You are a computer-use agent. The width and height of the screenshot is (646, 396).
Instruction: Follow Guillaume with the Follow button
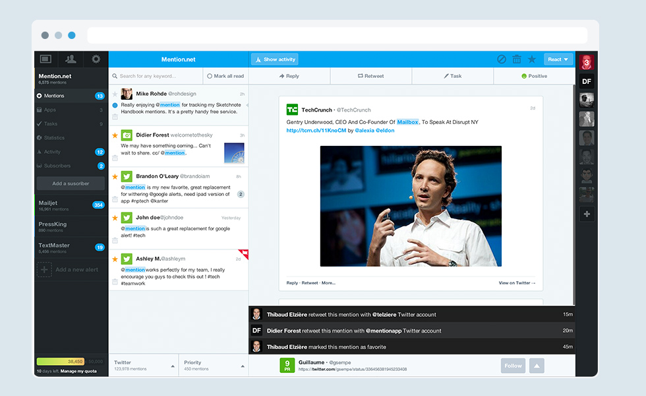513,366
